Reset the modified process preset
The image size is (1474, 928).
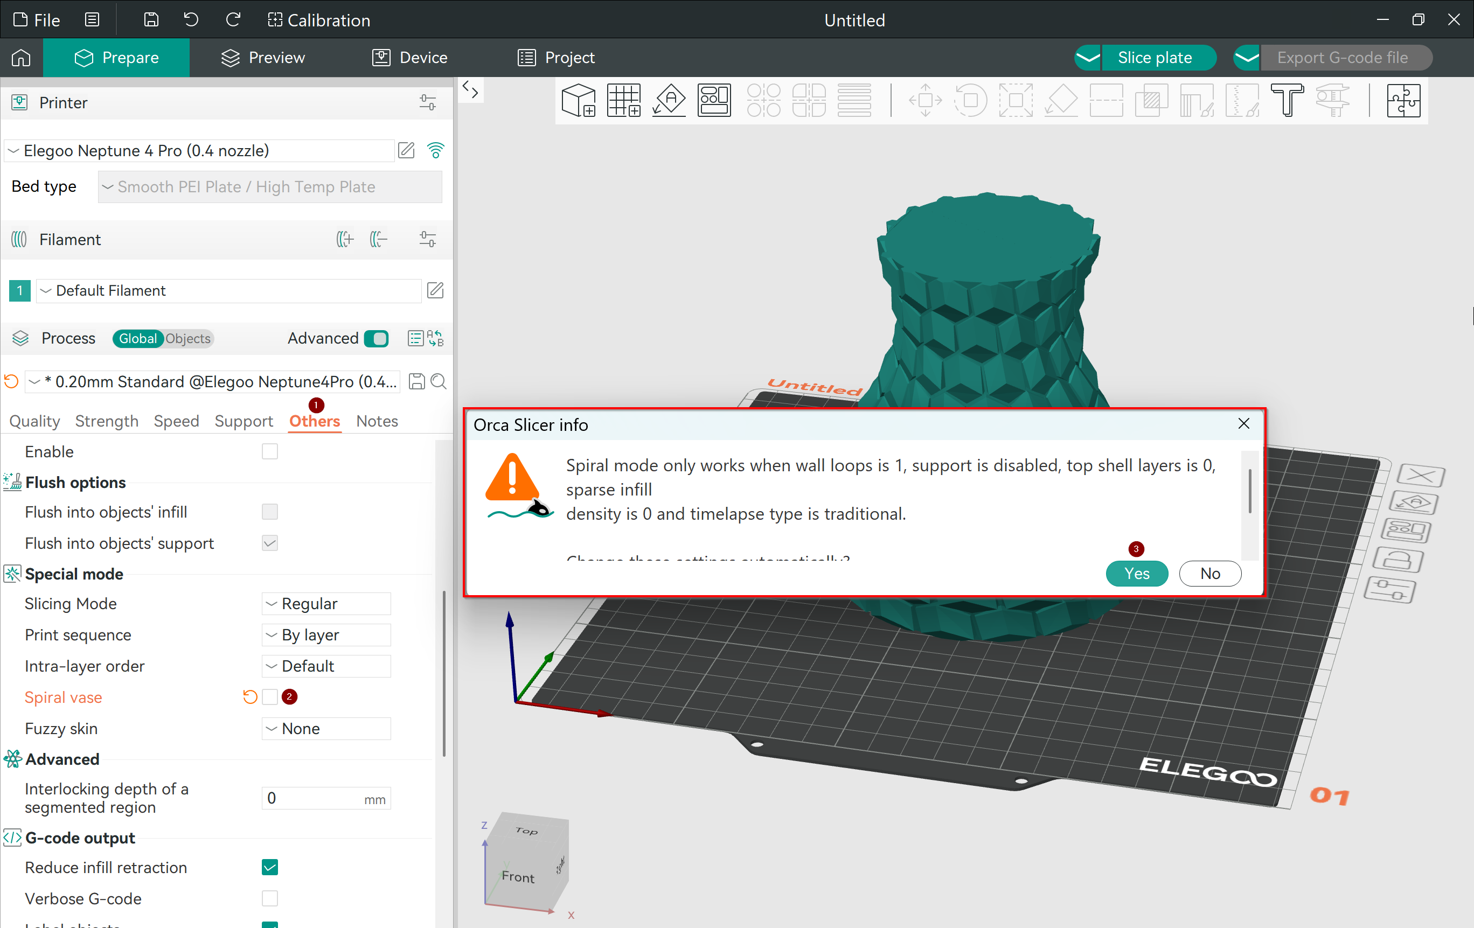(x=12, y=381)
